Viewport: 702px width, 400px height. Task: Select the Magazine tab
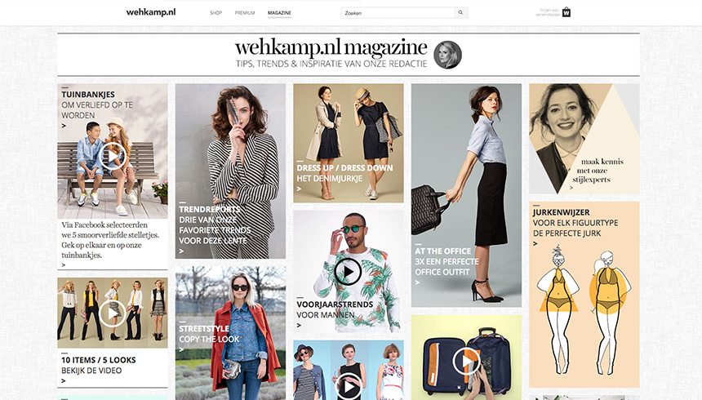tap(279, 13)
